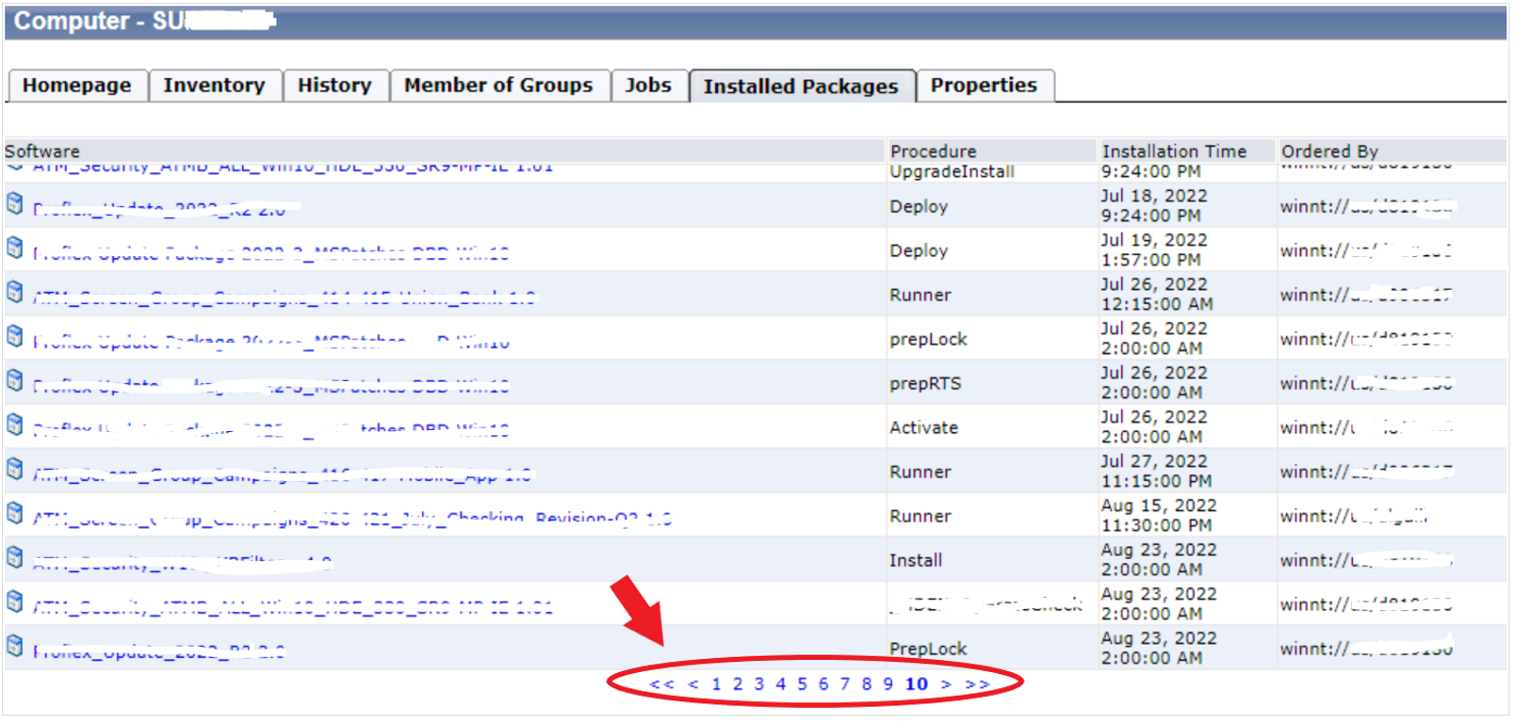Open the Jobs tab
1514x722 pixels.
[x=648, y=86]
